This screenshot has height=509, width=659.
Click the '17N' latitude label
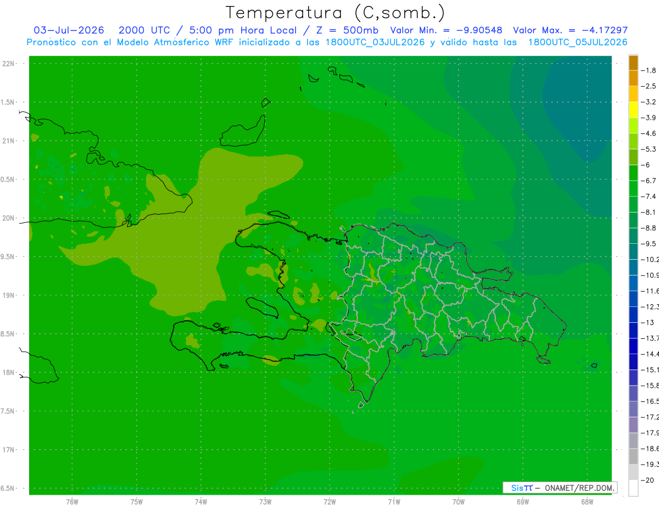coord(8,450)
